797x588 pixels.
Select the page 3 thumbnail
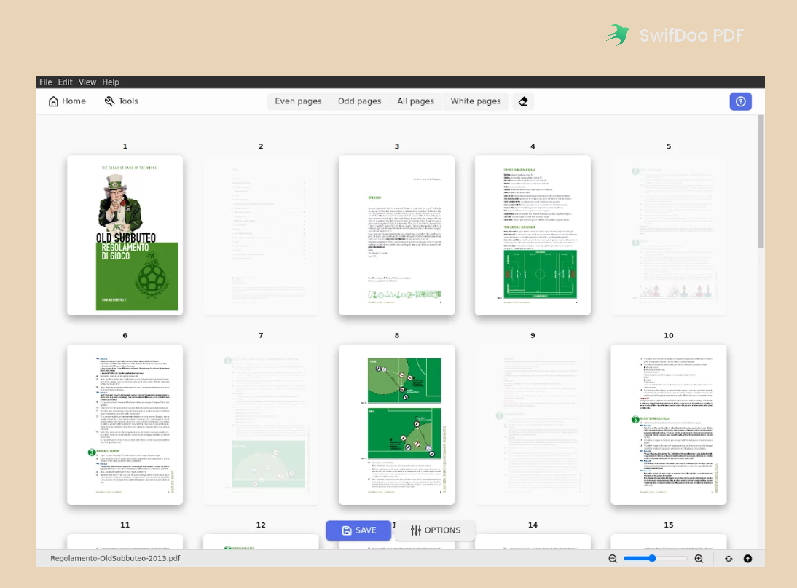397,235
